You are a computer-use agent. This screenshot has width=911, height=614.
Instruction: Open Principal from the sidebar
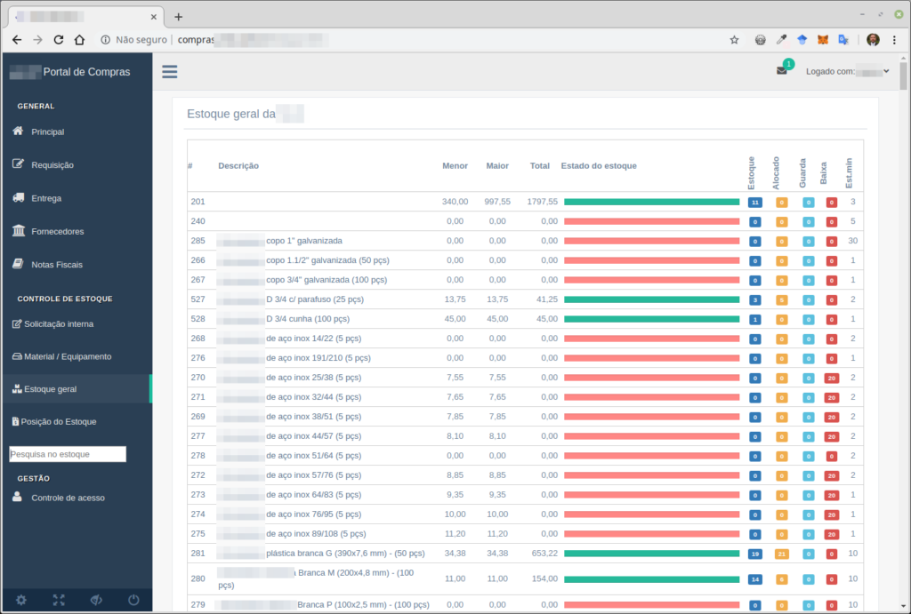[47, 132]
